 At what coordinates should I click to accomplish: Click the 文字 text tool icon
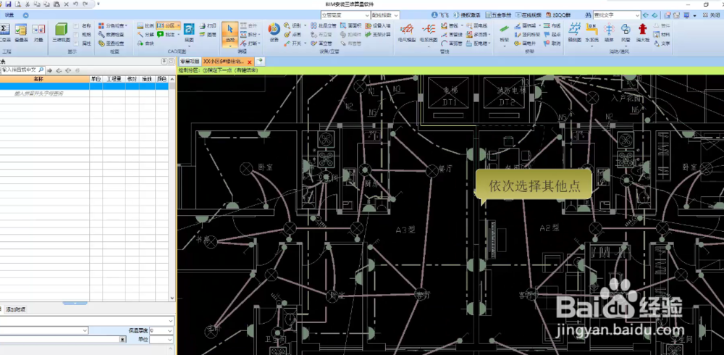(x=662, y=43)
